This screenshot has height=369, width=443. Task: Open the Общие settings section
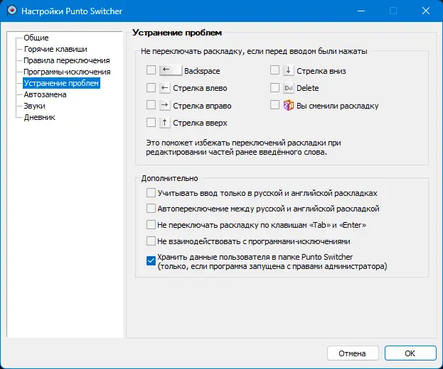tap(36, 38)
